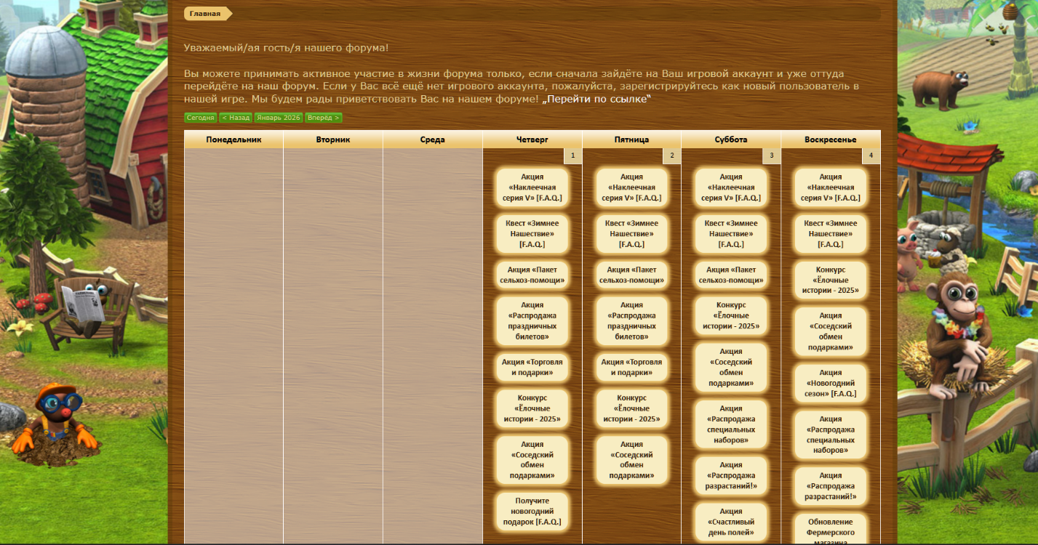This screenshot has height=545, width=1038.
Task: Open Saturday's Квест «Зимнее Нашествие» event
Action: 731,234
